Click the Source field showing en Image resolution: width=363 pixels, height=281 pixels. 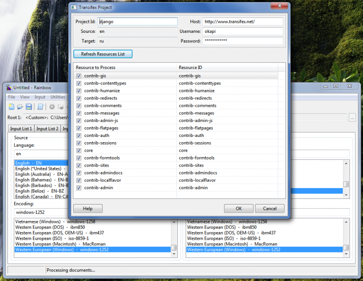[x=137, y=31]
